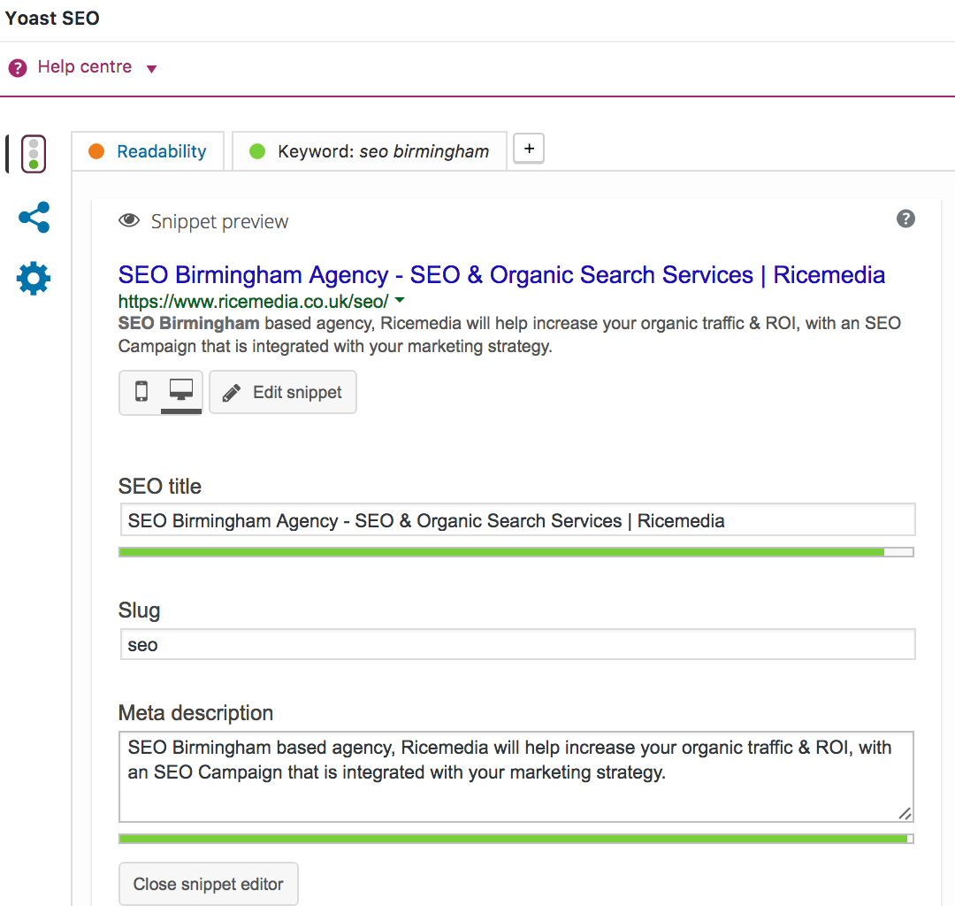The height and width of the screenshot is (906, 955).
Task: Click the Slug label
Action: click(x=140, y=610)
